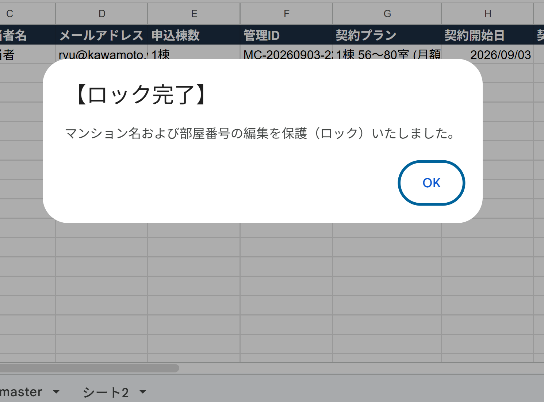Select column E header
The height and width of the screenshot is (402, 544).
click(194, 14)
